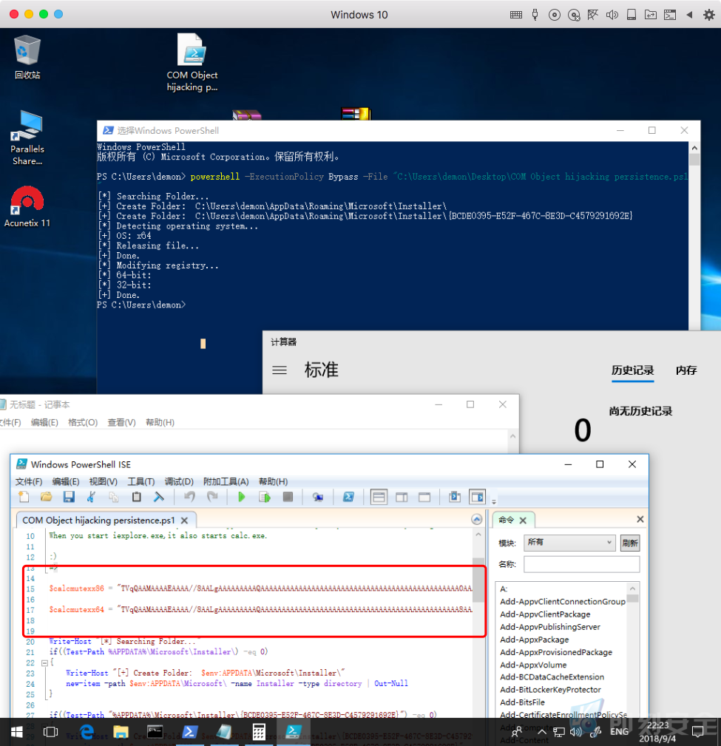Screen dimensions: 721x746
Task: Show script pane on top layout
Action: tap(379, 497)
